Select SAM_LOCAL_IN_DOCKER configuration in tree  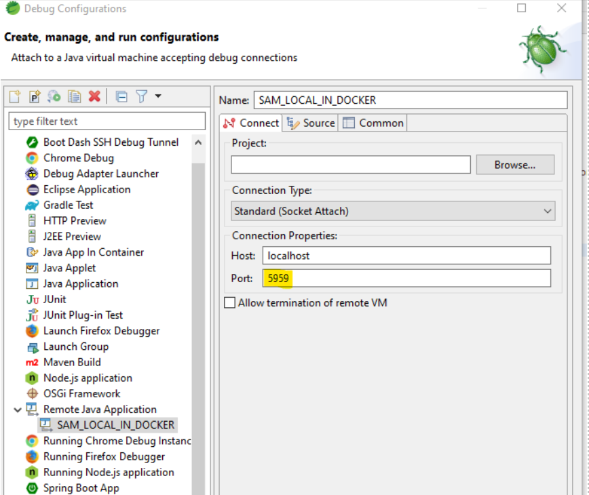point(115,425)
